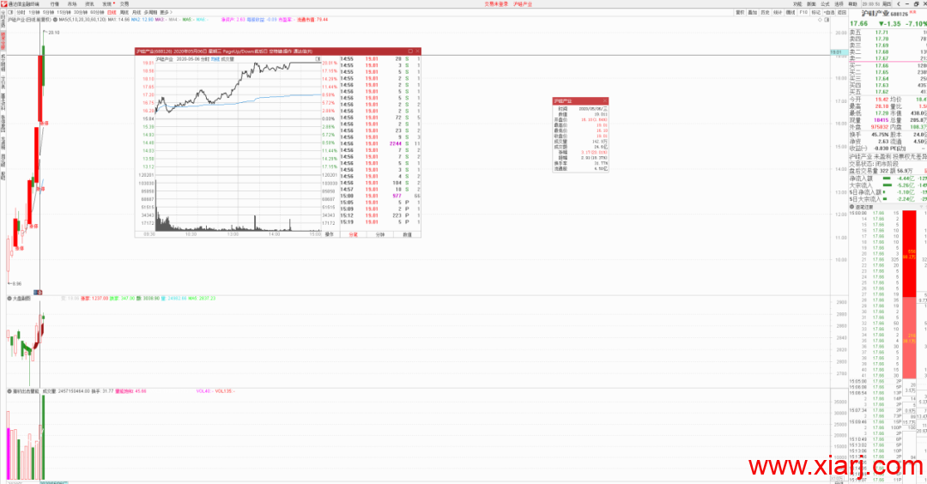Open the 公式 menu at top right
The width and height of the screenshot is (927, 484).
pos(825,3)
